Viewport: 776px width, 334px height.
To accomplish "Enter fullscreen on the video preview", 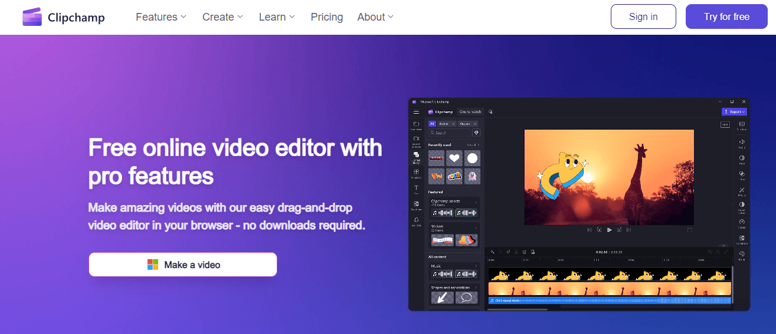I will 689,230.
